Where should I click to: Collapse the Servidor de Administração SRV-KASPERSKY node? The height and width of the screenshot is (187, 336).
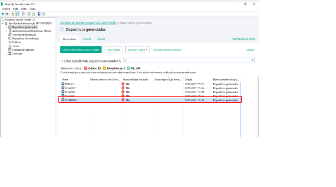click(x=3, y=24)
